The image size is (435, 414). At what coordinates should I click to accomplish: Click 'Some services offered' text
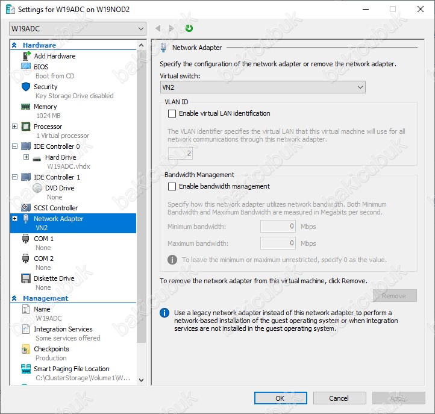pos(67,338)
